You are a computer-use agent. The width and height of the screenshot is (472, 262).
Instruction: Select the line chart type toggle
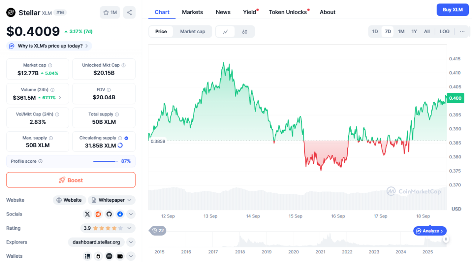(x=225, y=32)
